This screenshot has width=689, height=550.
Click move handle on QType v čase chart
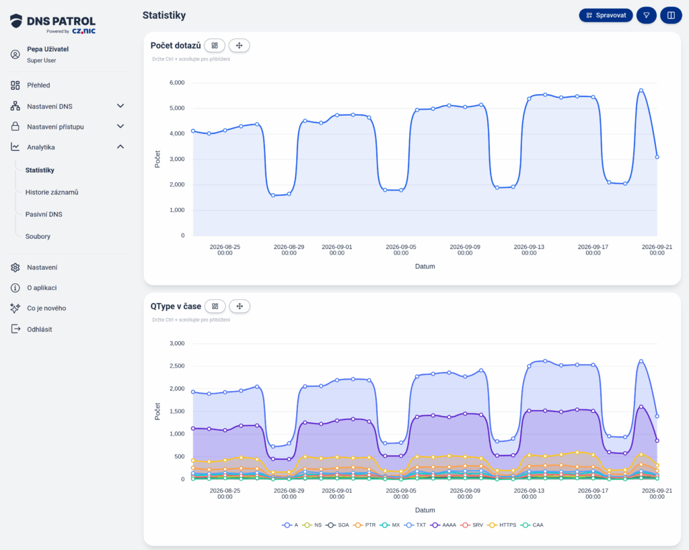point(240,306)
